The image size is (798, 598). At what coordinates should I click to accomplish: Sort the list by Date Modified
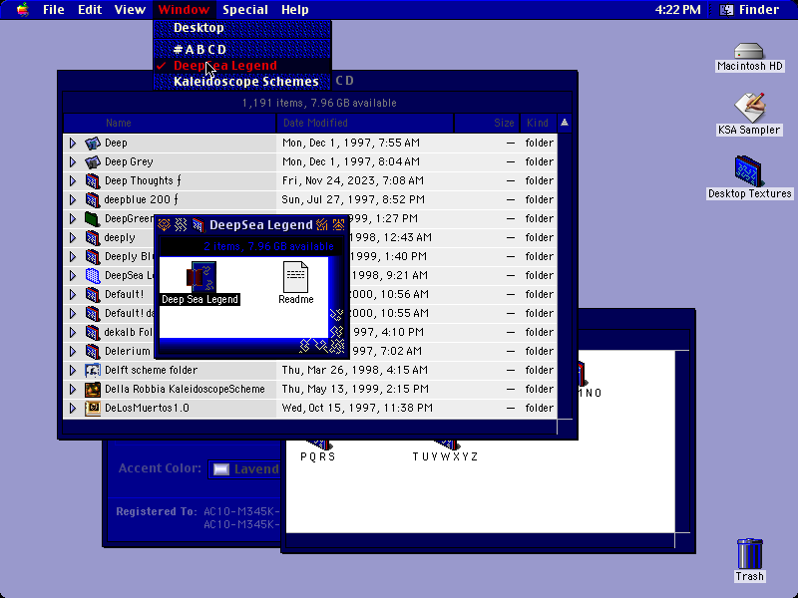click(x=365, y=123)
